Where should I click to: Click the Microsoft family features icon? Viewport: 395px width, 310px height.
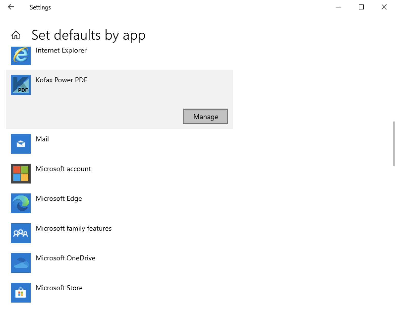21,233
